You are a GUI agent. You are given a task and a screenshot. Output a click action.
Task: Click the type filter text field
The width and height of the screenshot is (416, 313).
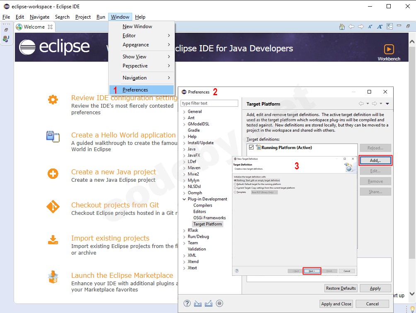(x=209, y=103)
